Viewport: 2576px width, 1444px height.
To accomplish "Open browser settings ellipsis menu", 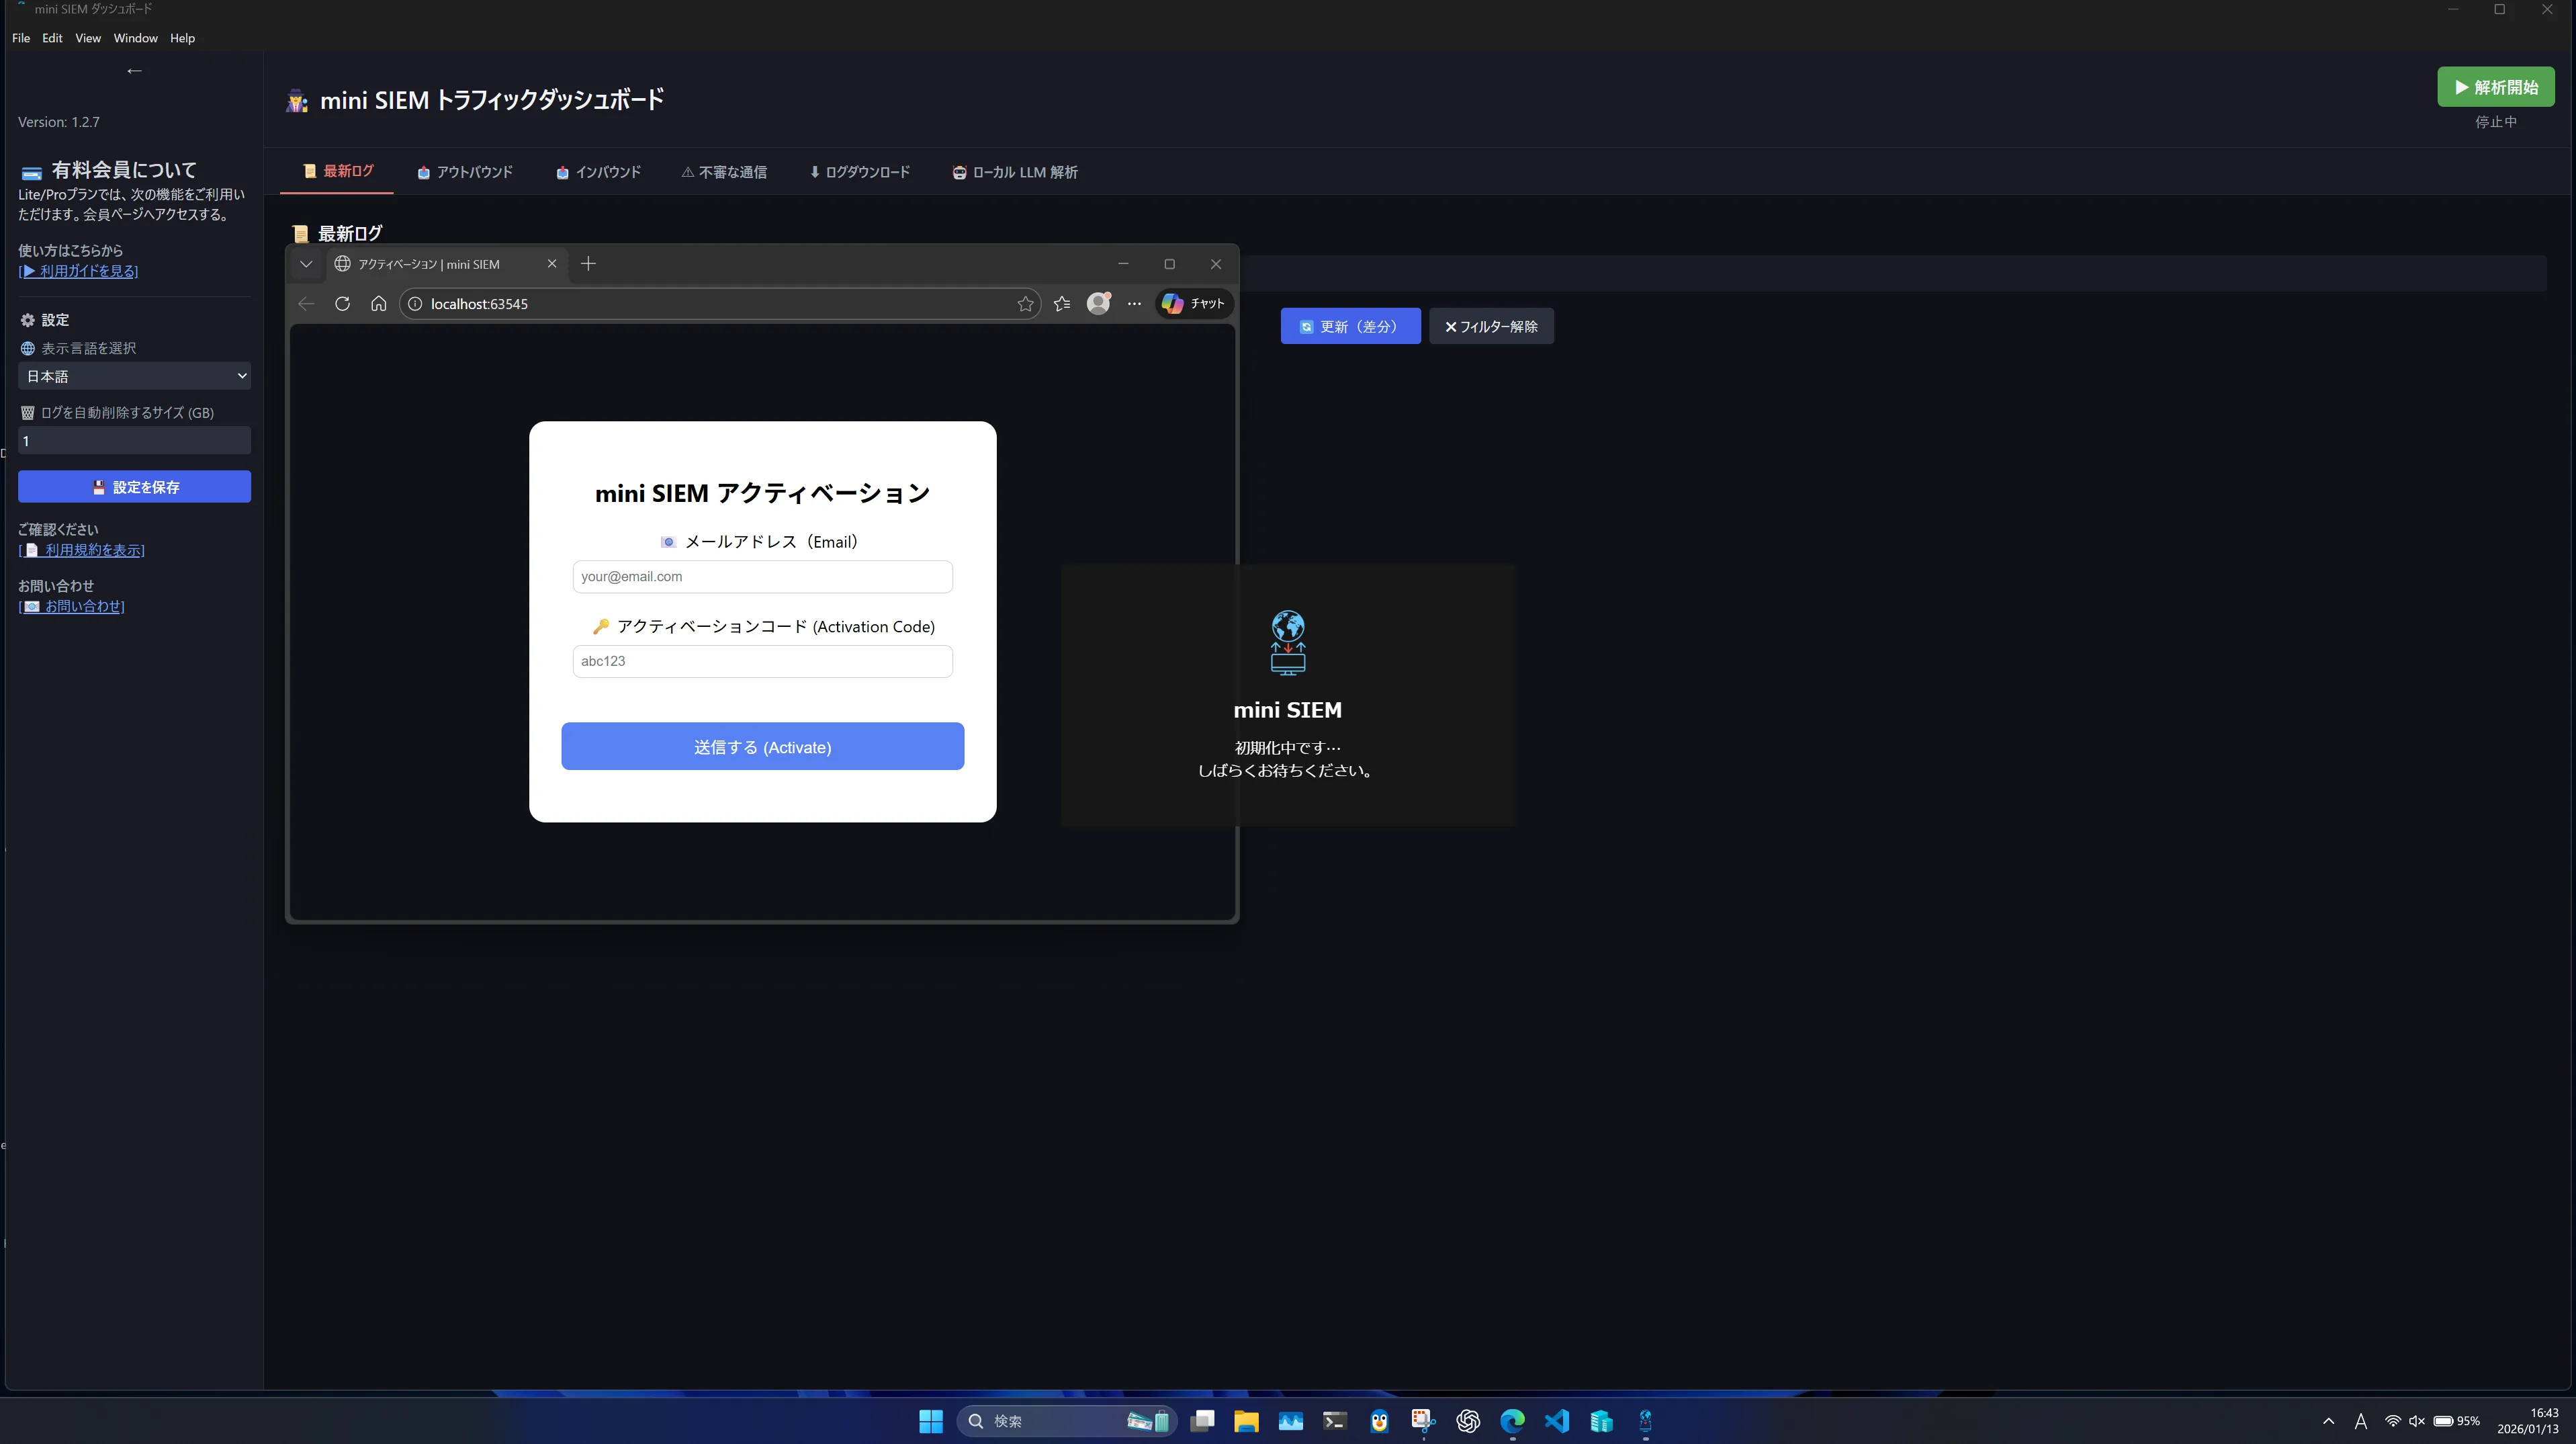I will tap(1134, 304).
